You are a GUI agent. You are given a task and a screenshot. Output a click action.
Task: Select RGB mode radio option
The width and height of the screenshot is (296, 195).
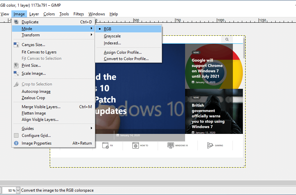pyautogui.click(x=128, y=29)
